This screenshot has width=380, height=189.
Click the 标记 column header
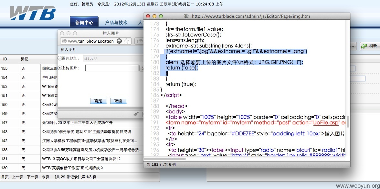pos(25,59)
